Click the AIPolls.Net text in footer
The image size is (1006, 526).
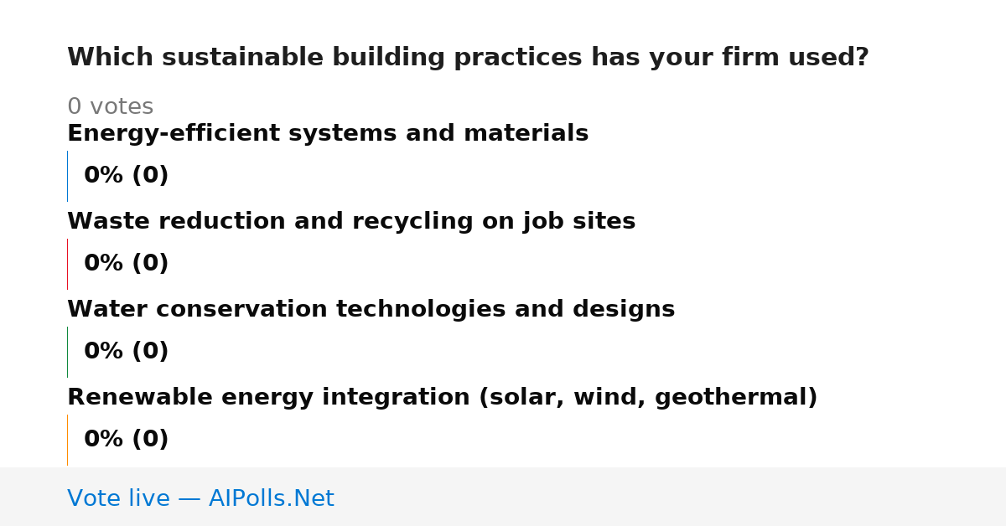(x=271, y=499)
